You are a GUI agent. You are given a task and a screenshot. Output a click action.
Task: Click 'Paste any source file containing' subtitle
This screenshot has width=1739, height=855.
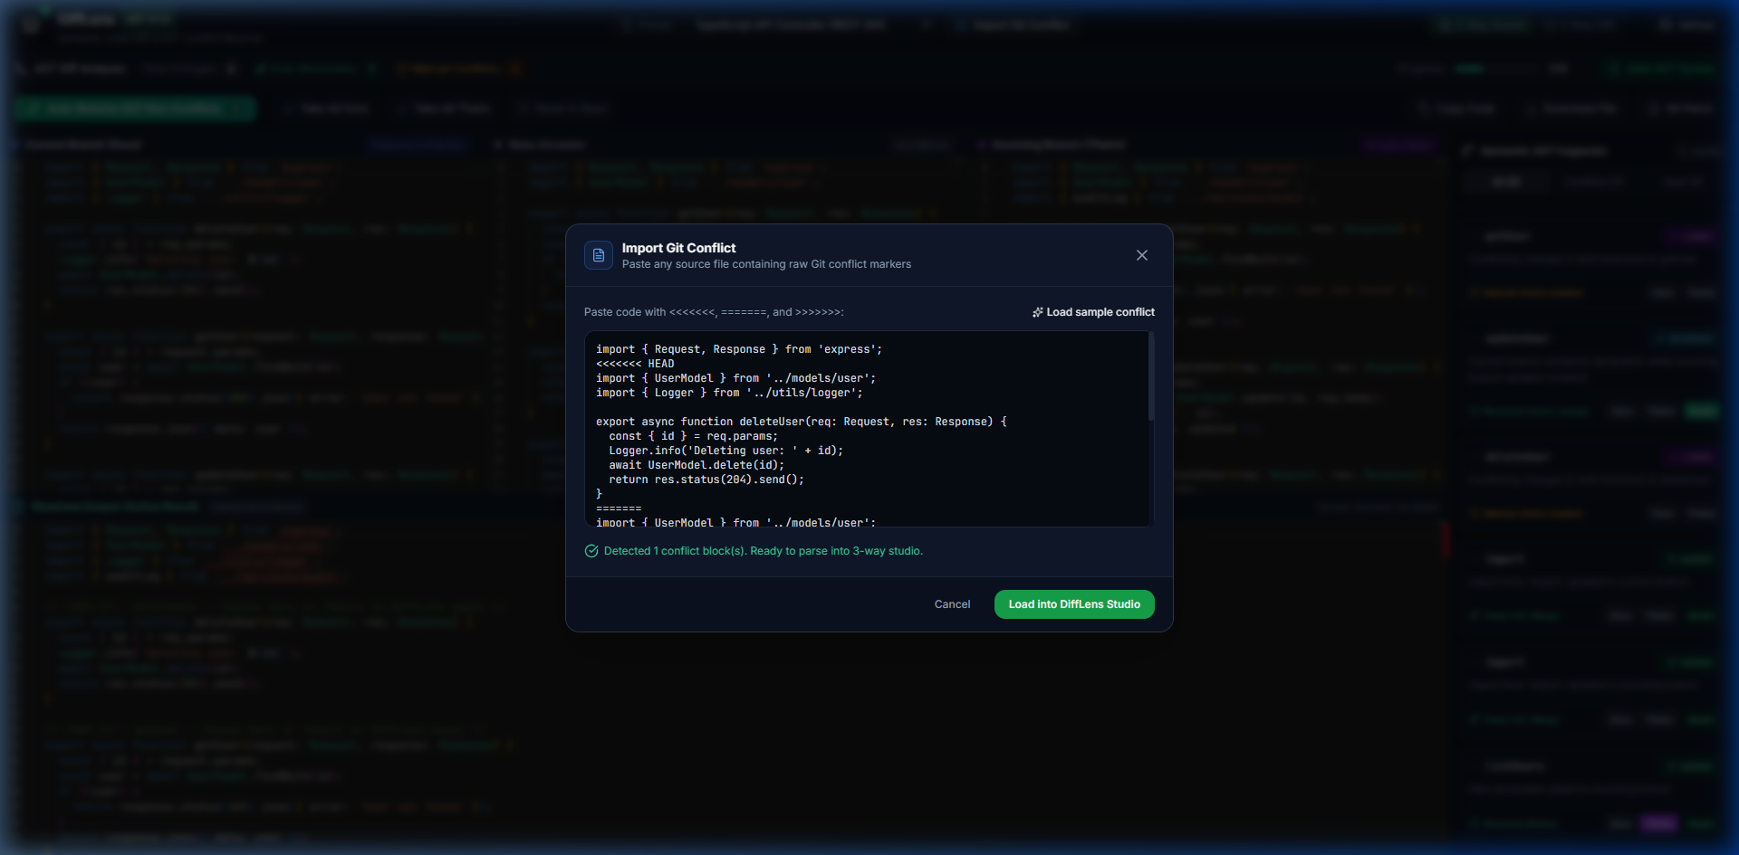(766, 264)
